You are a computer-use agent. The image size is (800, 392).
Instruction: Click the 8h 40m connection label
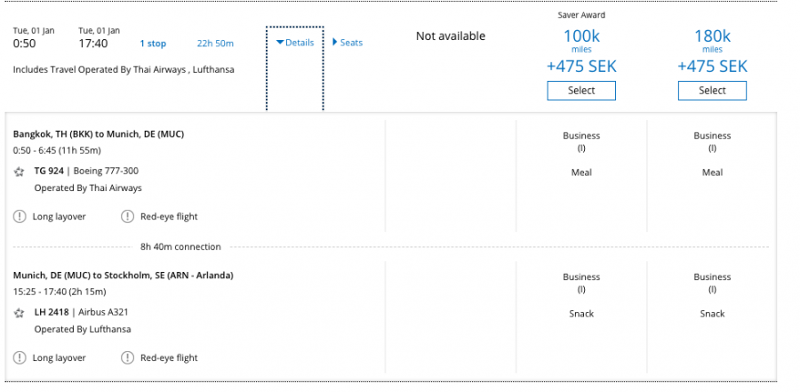180,246
